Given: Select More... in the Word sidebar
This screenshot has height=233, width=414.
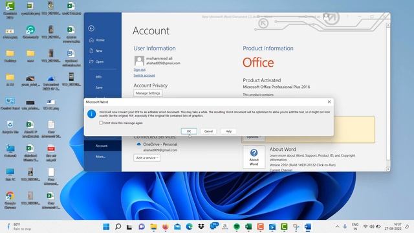Looking at the screenshot, I should tap(100, 157).
